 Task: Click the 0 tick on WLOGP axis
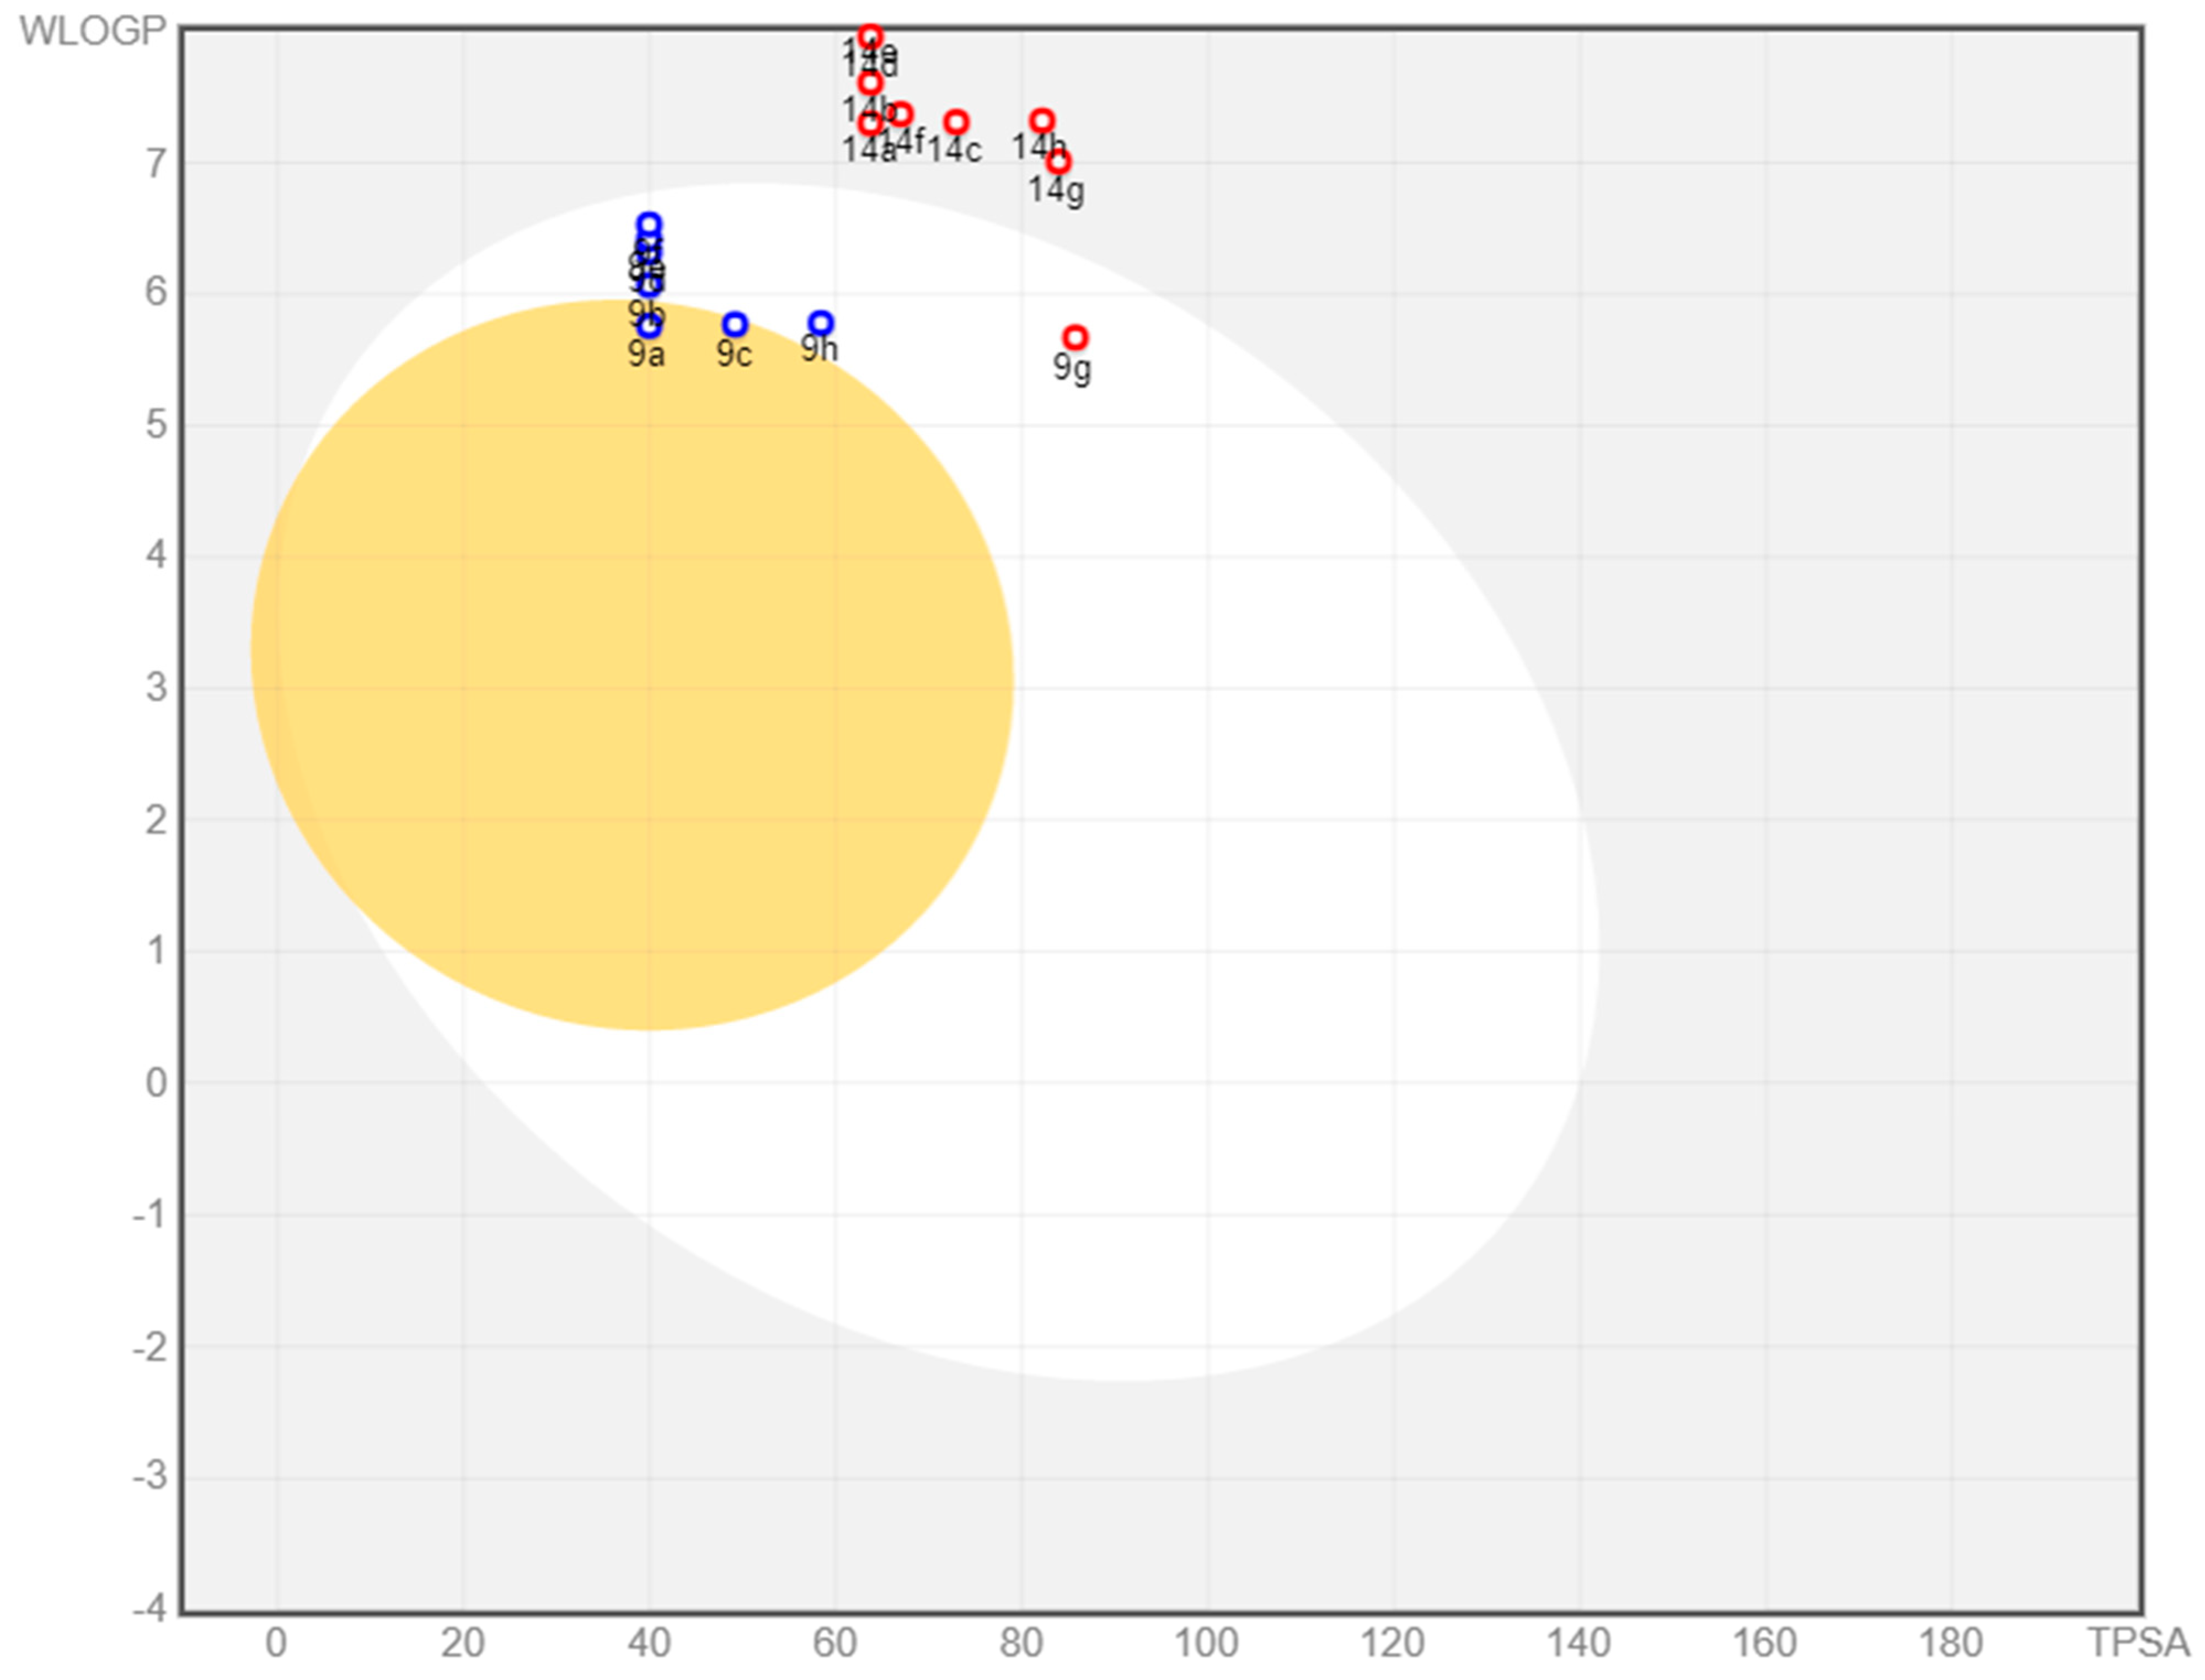(156, 1083)
